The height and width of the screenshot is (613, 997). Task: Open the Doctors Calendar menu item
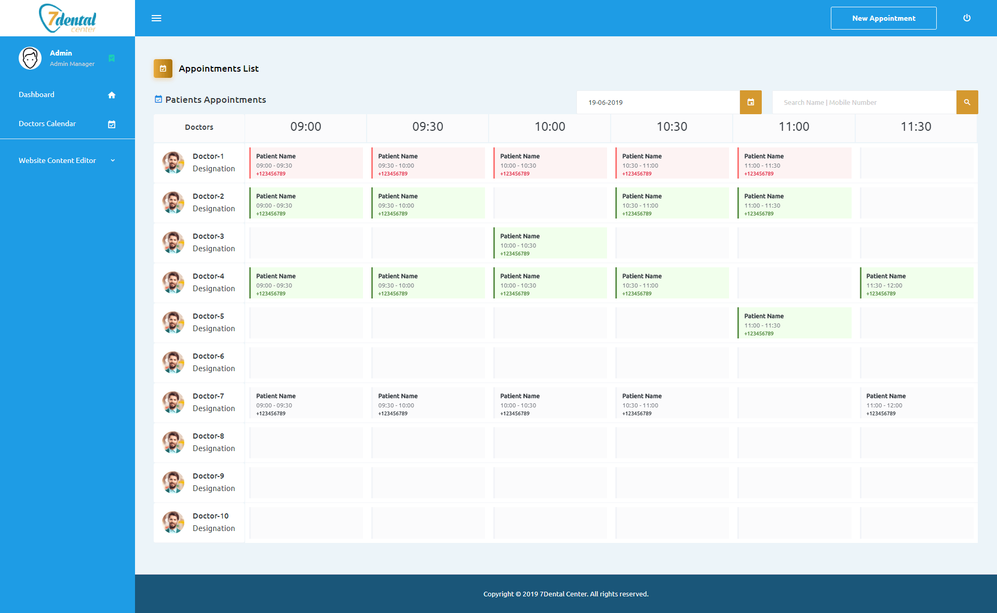tap(47, 124)
